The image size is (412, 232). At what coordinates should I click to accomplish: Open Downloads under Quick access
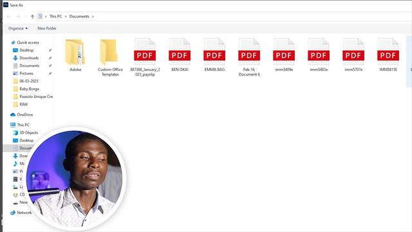(x=26, y=58)
